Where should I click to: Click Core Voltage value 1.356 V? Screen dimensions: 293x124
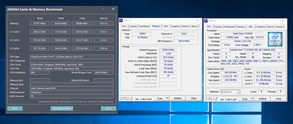coord(257,45)
